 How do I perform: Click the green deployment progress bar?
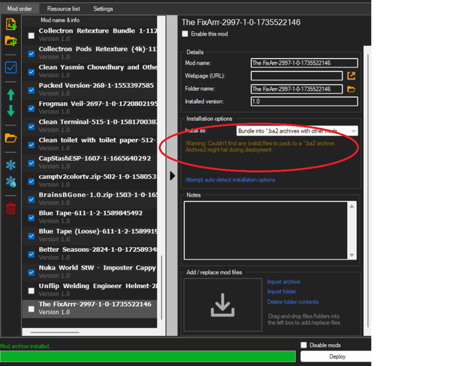[x=148, y=357]
